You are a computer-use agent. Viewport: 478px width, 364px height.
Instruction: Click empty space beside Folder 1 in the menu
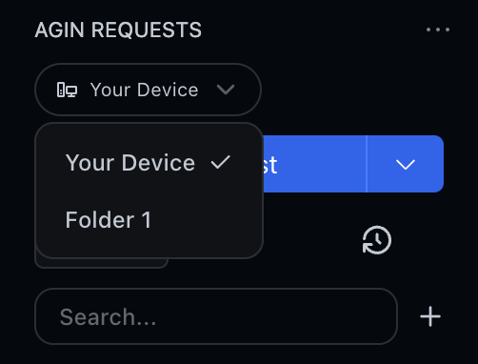[207, 220]
